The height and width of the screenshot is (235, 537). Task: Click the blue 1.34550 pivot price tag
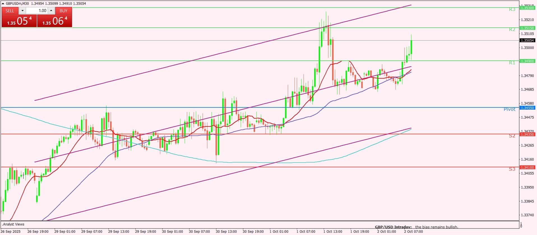coord(527,108)
